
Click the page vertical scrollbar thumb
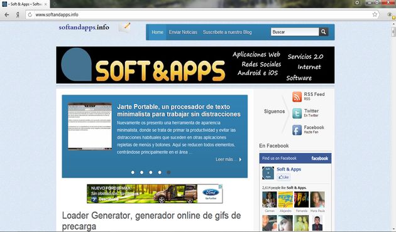(393, 32)
